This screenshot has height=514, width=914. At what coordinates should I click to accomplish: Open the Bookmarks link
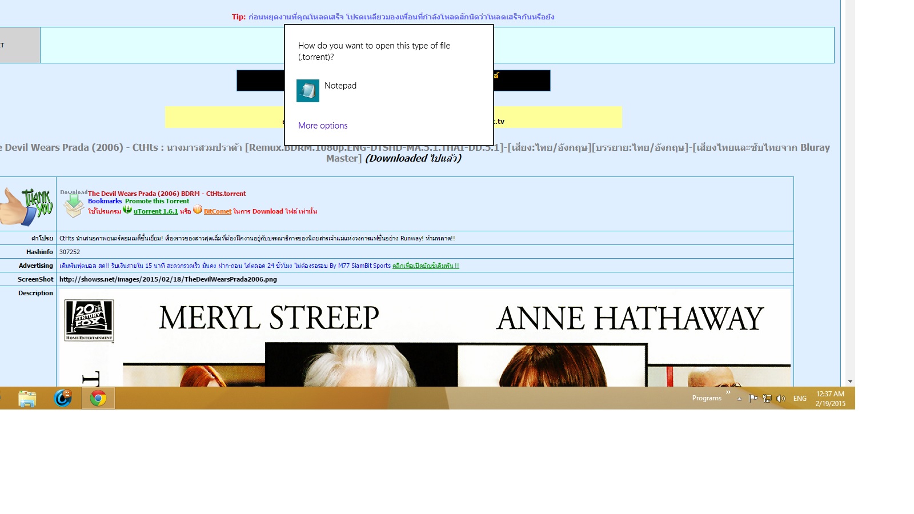pos(105,201)
